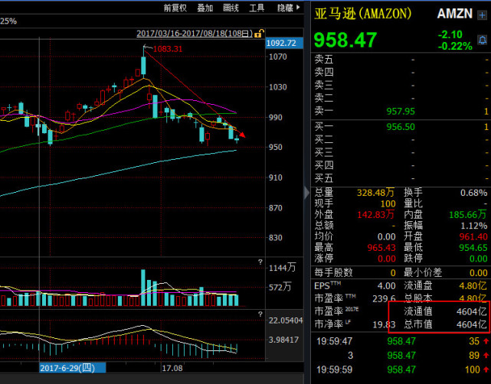Click the 亚马逊(AMAZON) stock name
491x384 pixels.
tap(362, 15)
